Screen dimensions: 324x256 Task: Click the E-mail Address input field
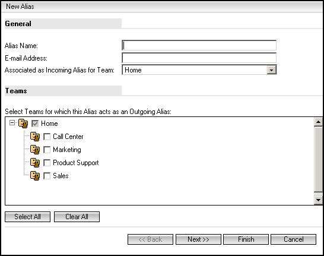(199, 58)
